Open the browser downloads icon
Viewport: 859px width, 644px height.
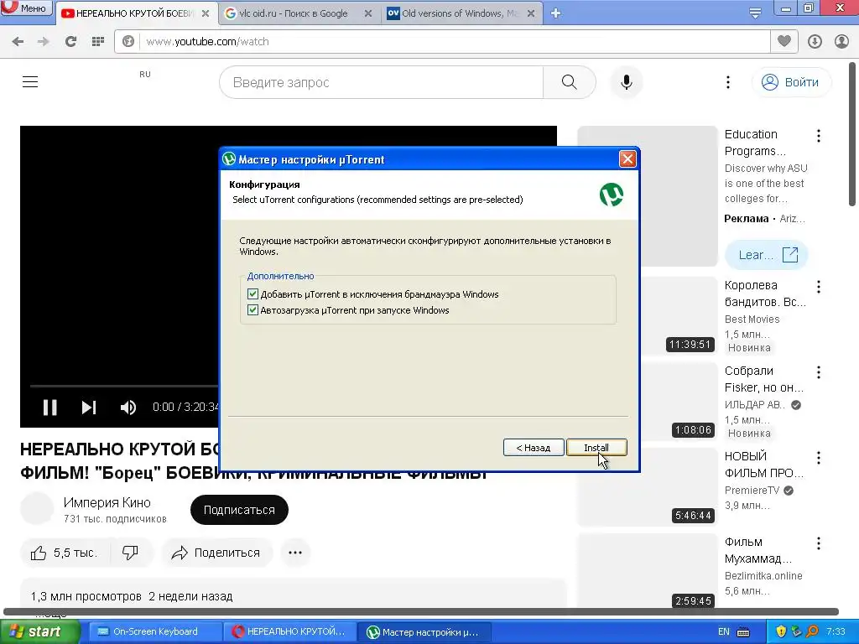pyautogui.click(x=815, y=42)
